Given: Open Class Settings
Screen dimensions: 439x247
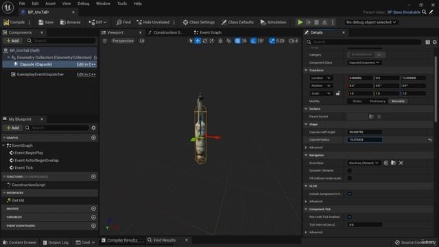Looking at the screenshot, I should (199, 22).
